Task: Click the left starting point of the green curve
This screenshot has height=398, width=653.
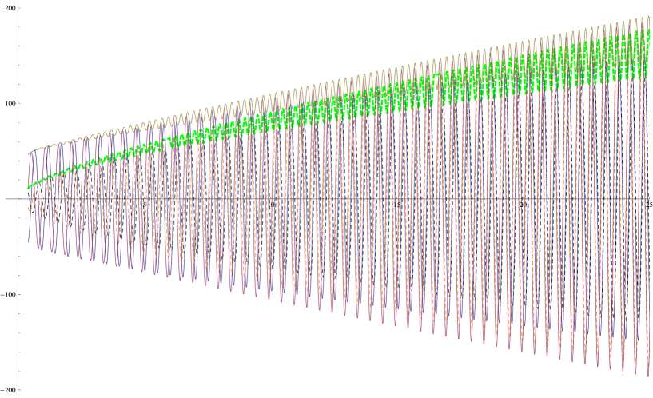Action: tap(29, 188)
